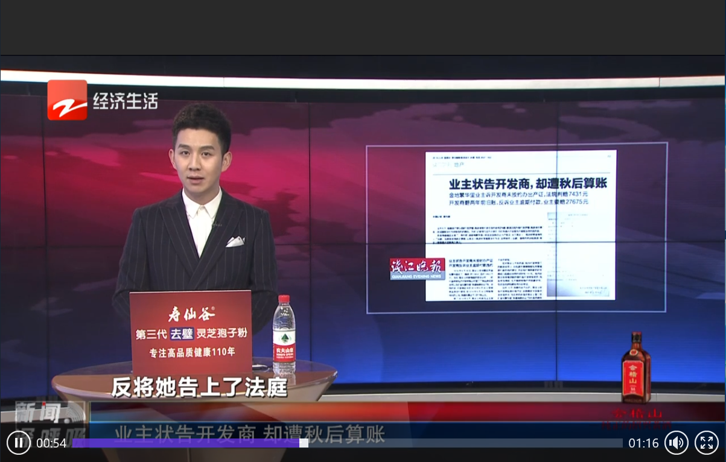Click the subtitle 反将她告上了法庭
726x462 pixels.
199,387
